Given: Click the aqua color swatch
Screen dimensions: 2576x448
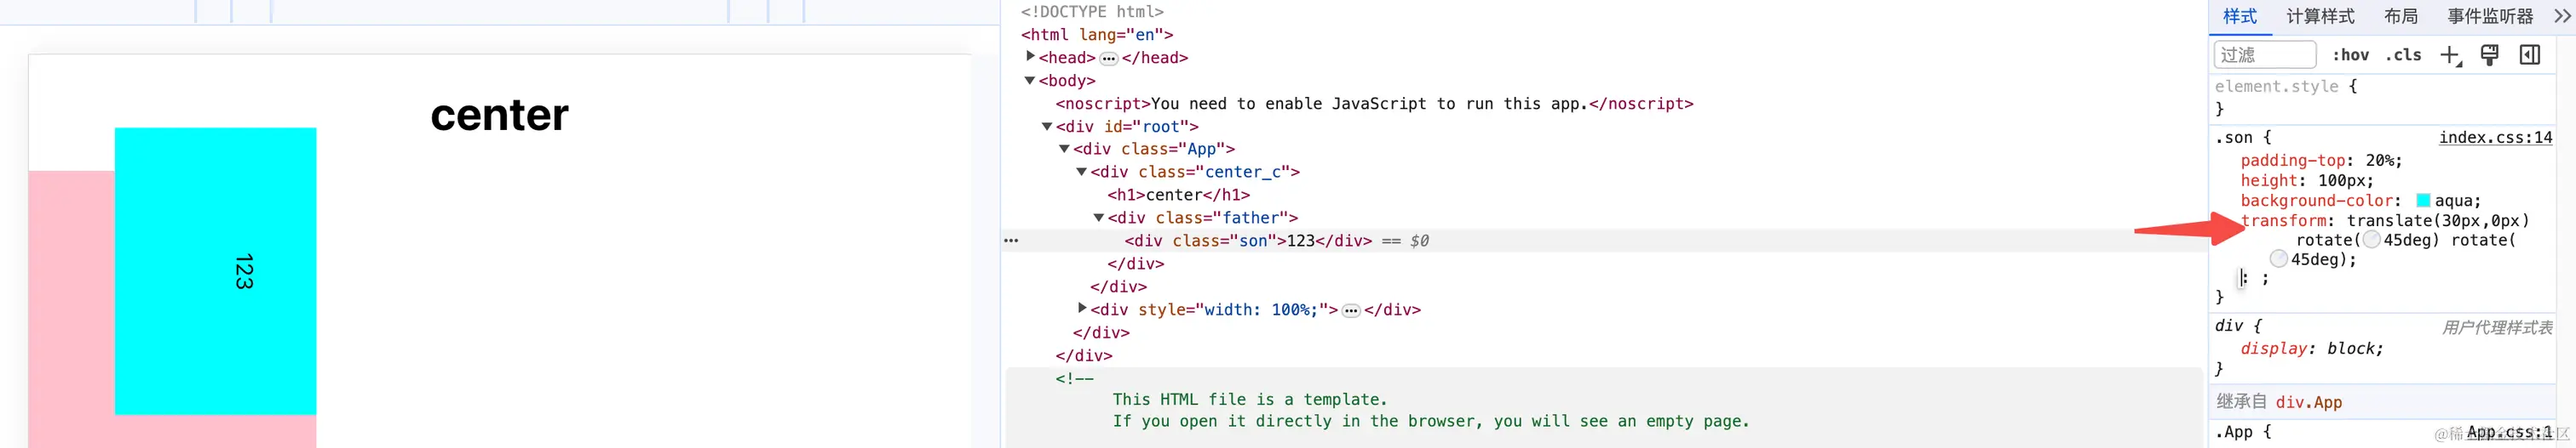Looking at the screenshot, I should tap(2423, 201).
